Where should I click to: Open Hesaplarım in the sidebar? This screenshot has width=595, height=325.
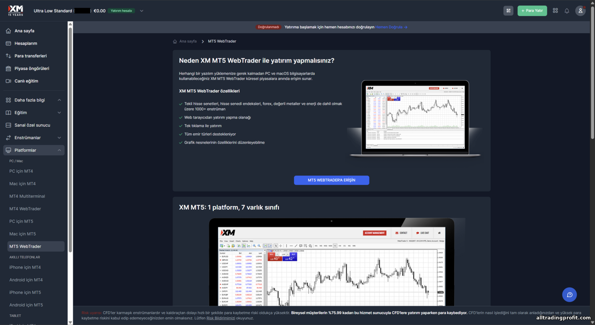pyautogui.click(x=26, y=44)
